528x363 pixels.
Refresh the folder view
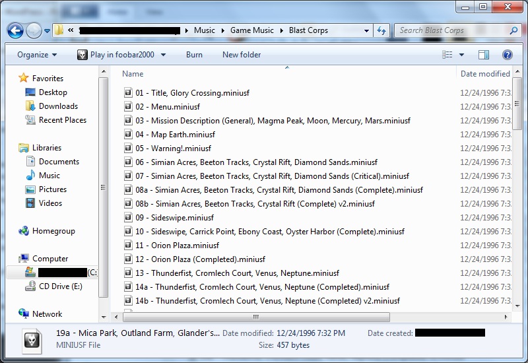pos(381,30)
